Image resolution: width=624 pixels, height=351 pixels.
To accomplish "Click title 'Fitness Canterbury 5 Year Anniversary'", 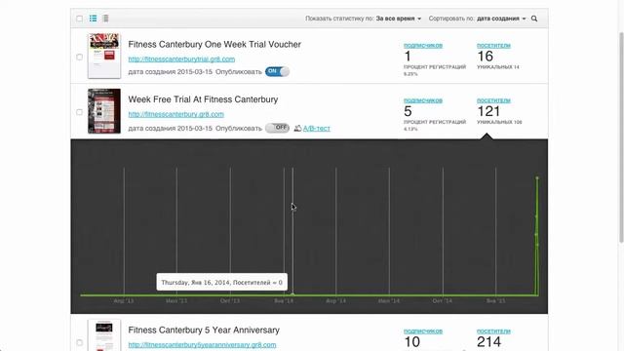I will pyautogui.click(x=204, y=330).
